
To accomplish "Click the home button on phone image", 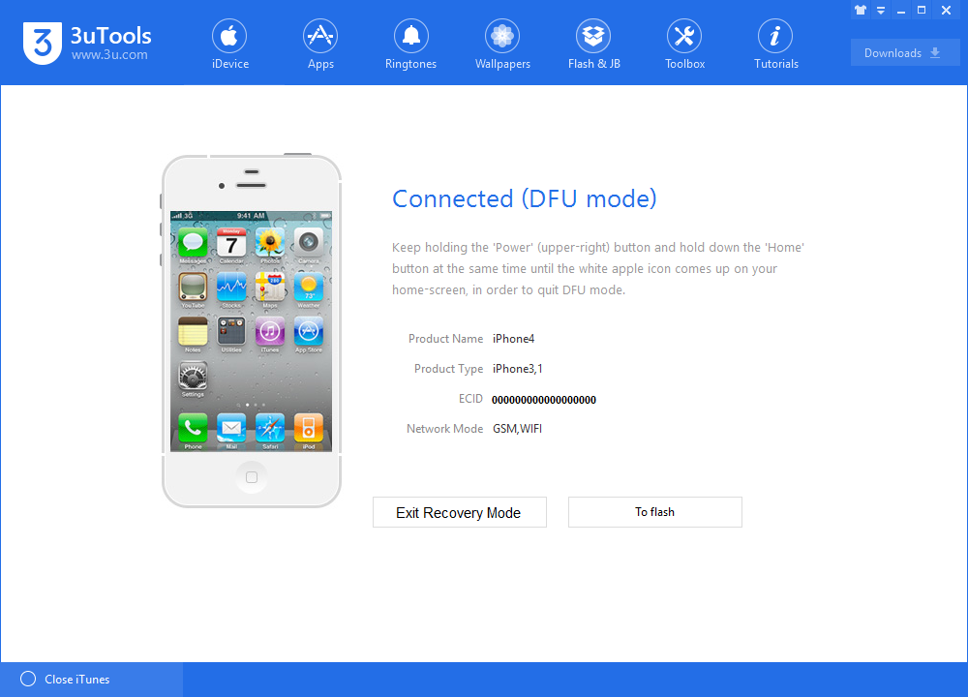I will 252,477.
